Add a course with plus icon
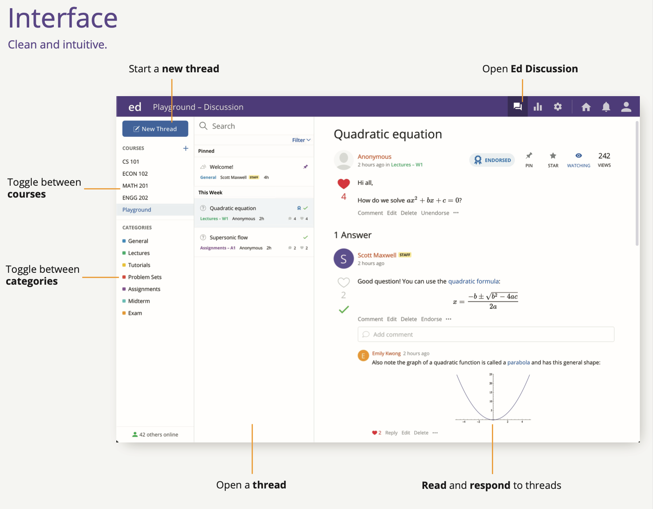Viewport: 653px width, 509px height. click(186, 148)
